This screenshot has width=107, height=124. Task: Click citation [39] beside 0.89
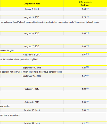87,110
